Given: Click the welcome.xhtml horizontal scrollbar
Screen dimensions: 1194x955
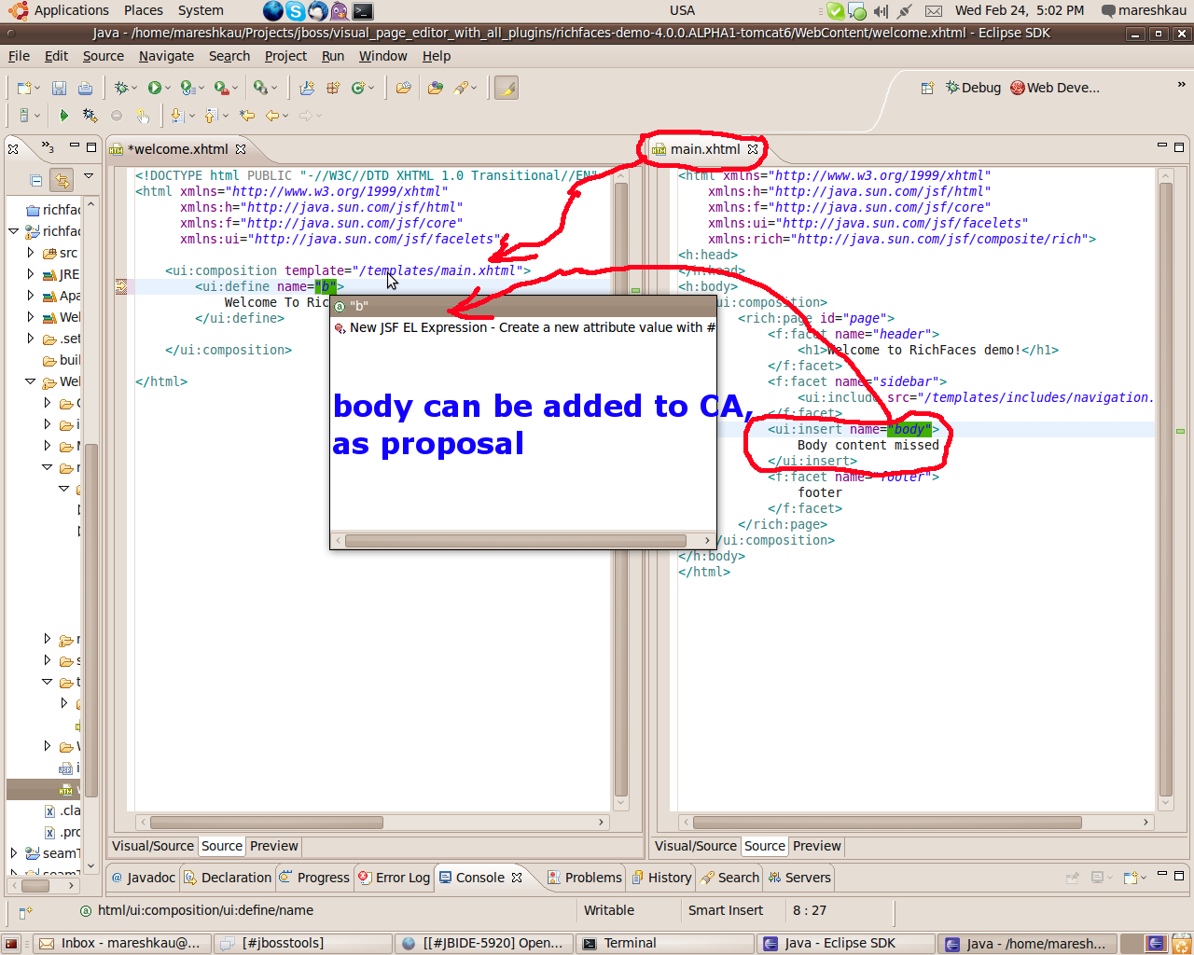Looking at the screenshot, I should [x=267, y=823].
